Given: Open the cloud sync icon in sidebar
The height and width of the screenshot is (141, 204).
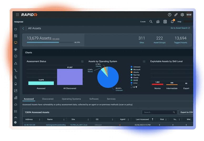Looking at the screenshot, I should 16,105.
